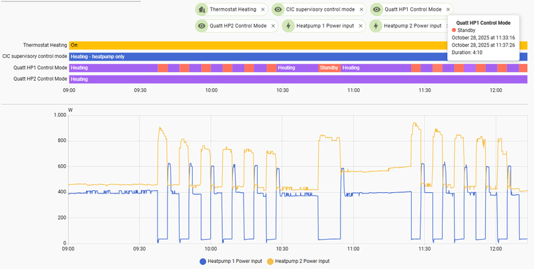534x269 pixels.
Task: Click the Quatt HP2 Control Mode eye icon
Action: click(202, 26)
